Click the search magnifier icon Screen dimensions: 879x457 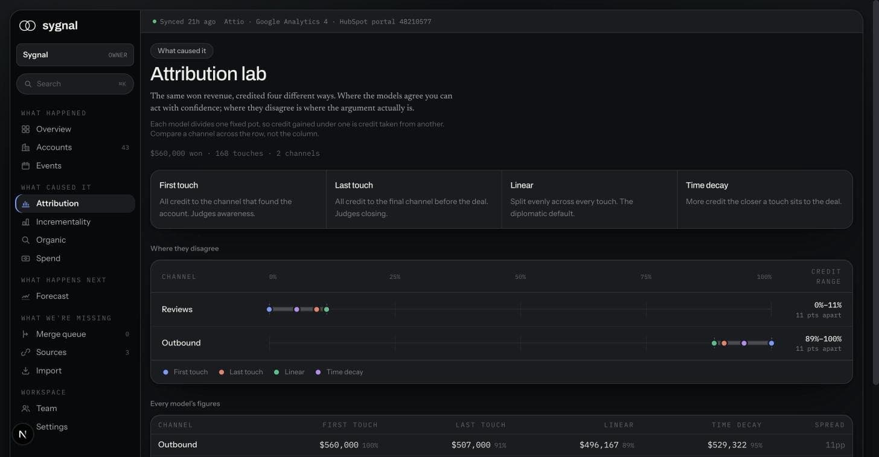point(28,84)
